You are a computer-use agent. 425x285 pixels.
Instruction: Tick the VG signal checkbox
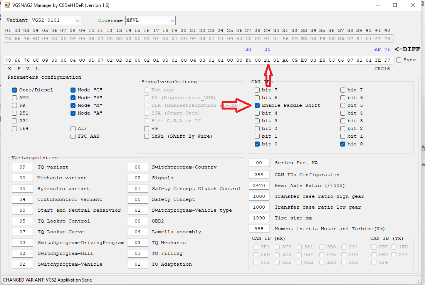[x=146, y=128]
